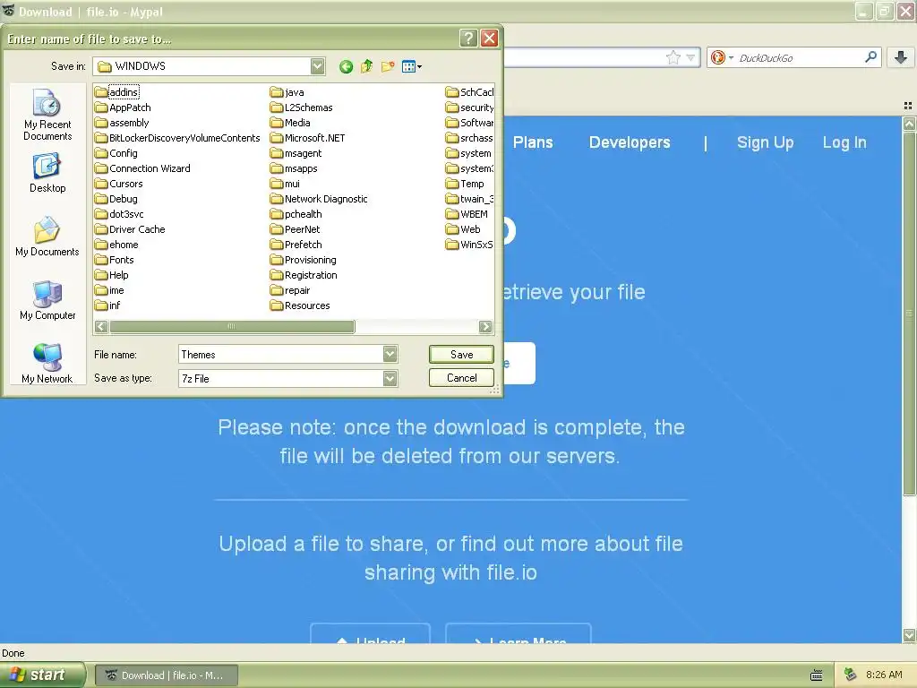Bookmark page with the star icon

[673, 57]
